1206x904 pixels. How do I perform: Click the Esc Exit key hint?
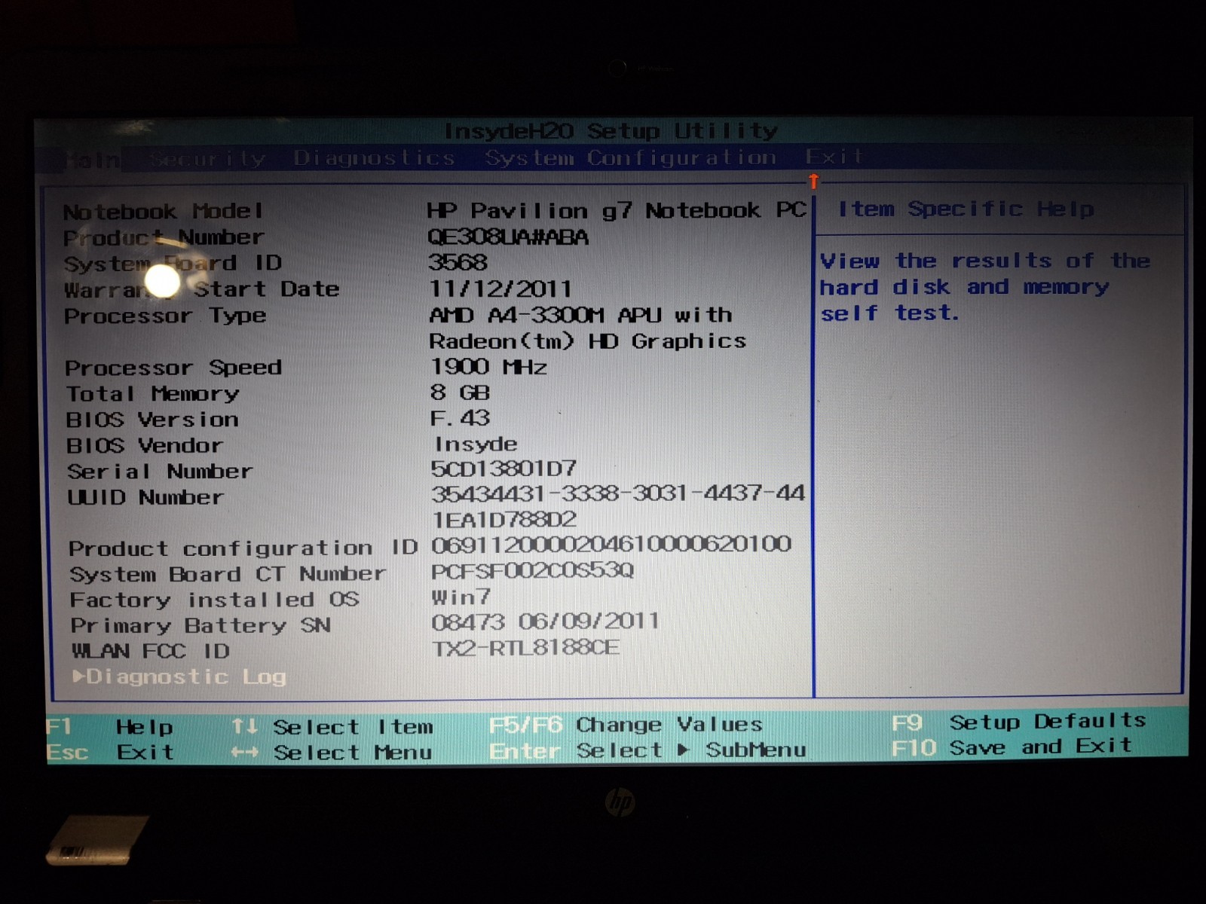(x=110, y=753)
